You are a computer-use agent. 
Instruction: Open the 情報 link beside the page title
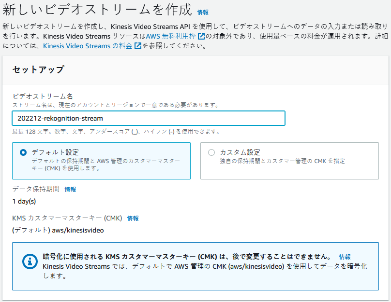point(202,13)
